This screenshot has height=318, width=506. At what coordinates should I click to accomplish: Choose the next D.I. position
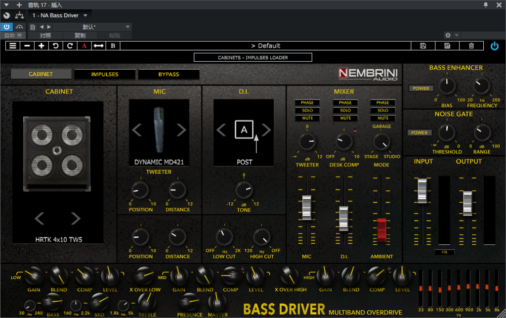click(x=266, y=130)
